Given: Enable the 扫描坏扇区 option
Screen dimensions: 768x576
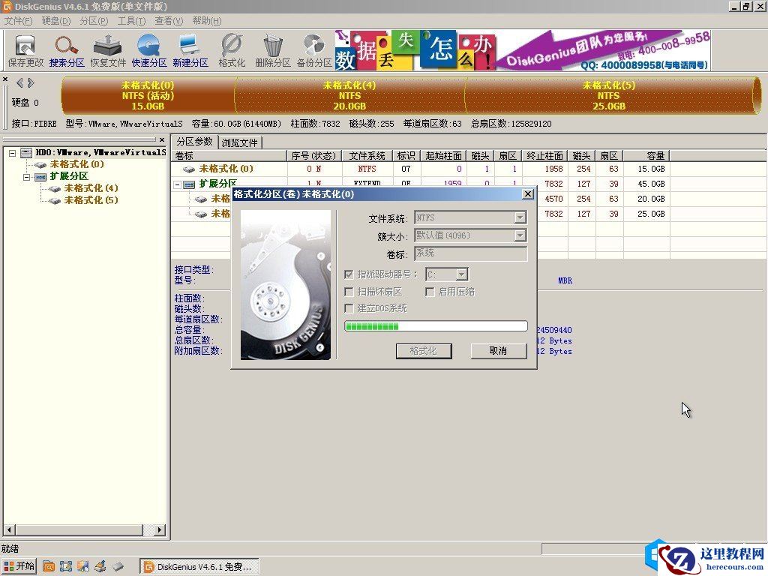Looking at the screenshot, I should (349, 292).
